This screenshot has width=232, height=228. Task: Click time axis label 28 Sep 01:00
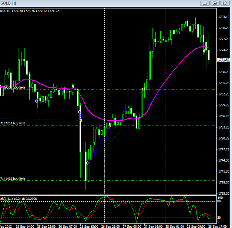coord(175,227)
